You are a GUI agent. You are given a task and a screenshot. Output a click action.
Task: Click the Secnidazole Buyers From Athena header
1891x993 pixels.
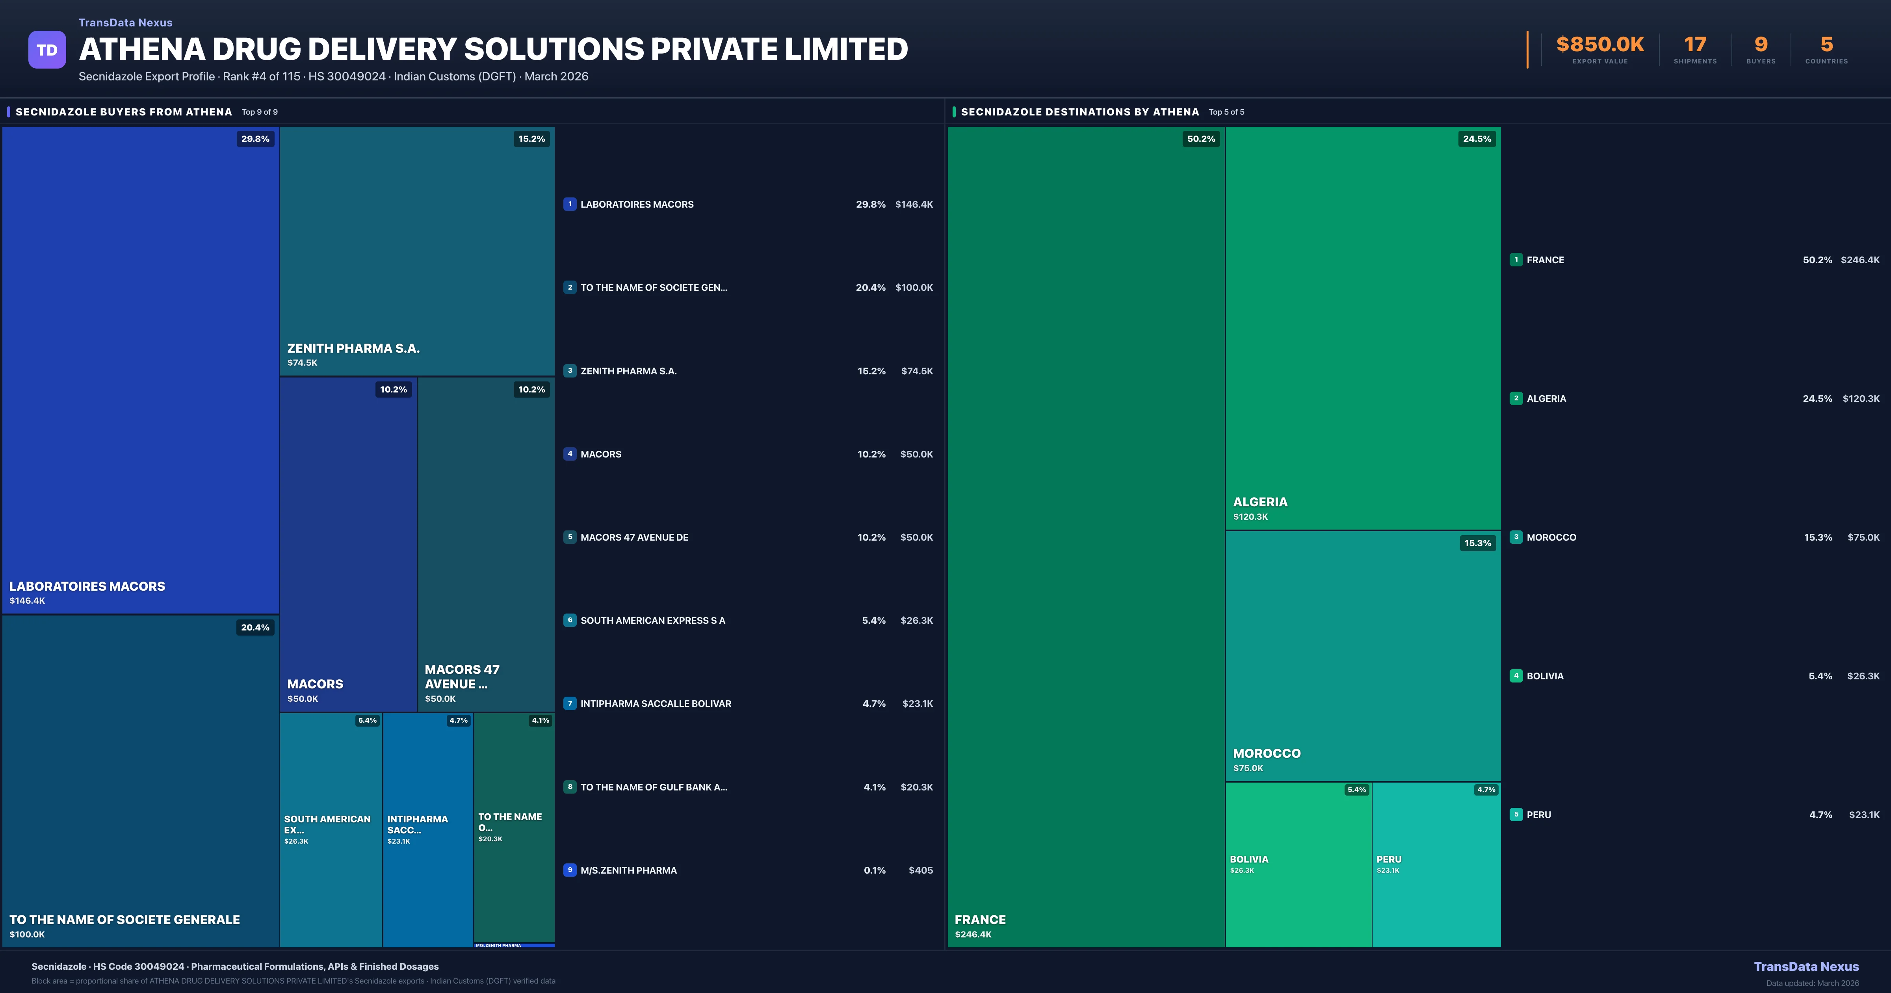123,112
